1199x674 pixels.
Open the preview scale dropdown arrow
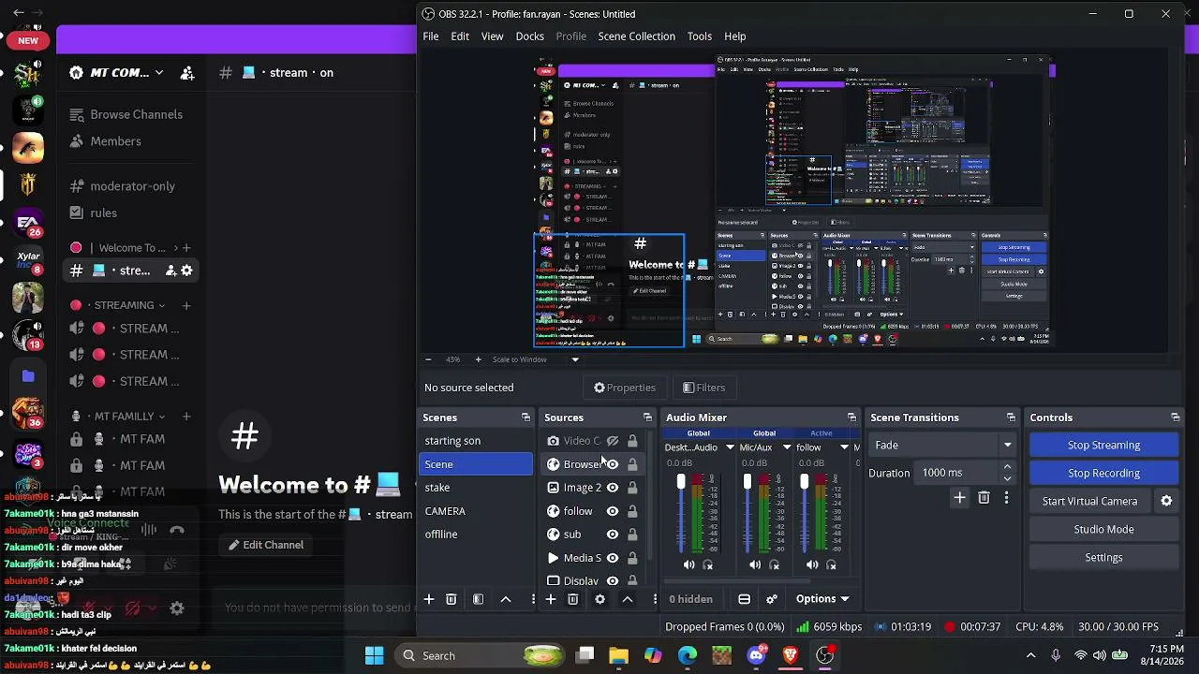(575, 359)
